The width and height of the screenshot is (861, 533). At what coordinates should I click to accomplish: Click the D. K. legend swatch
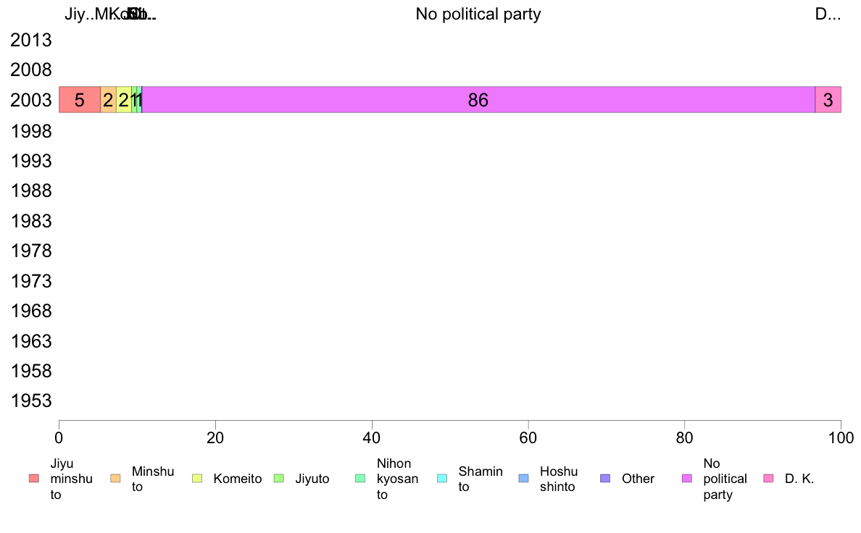tap(769, 479)
